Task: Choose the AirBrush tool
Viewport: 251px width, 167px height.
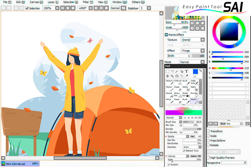Action: [x=178, y=82]
